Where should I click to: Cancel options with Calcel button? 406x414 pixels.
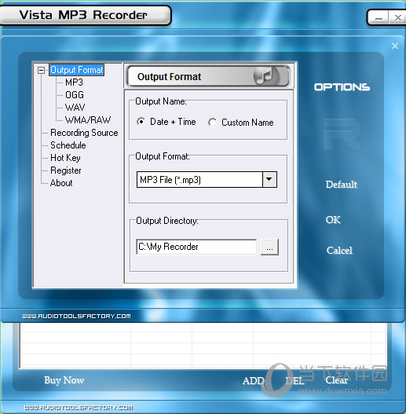click(x=339, y=251)
